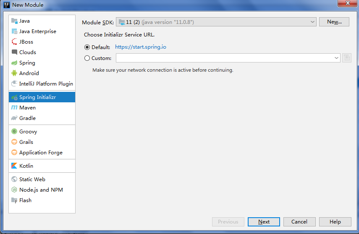Viewport: 359px width, 234px height.
Task: Click the red JBoss icon
Action: pyautogui.click(x=14, y=42)
